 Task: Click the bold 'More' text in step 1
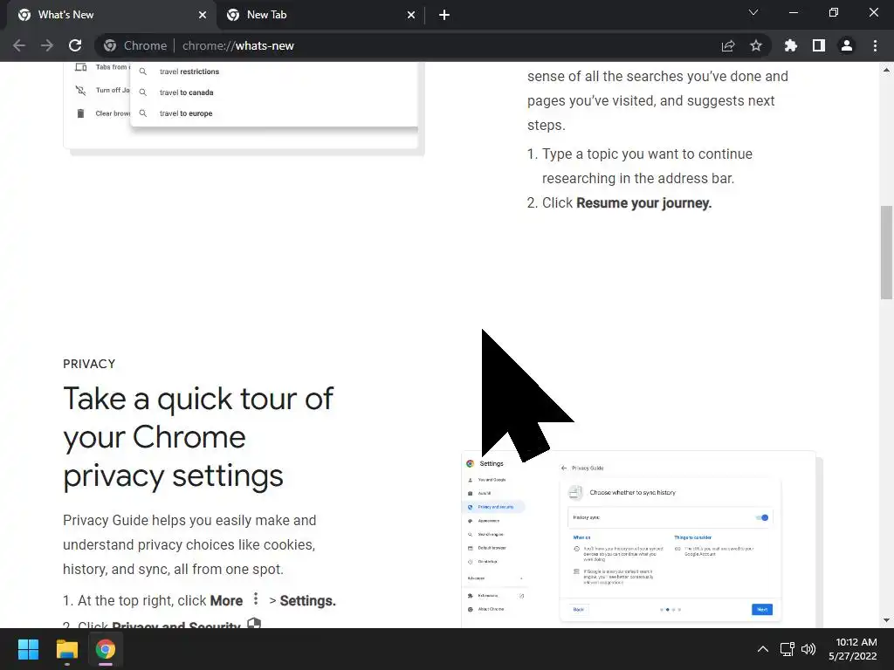226,600
